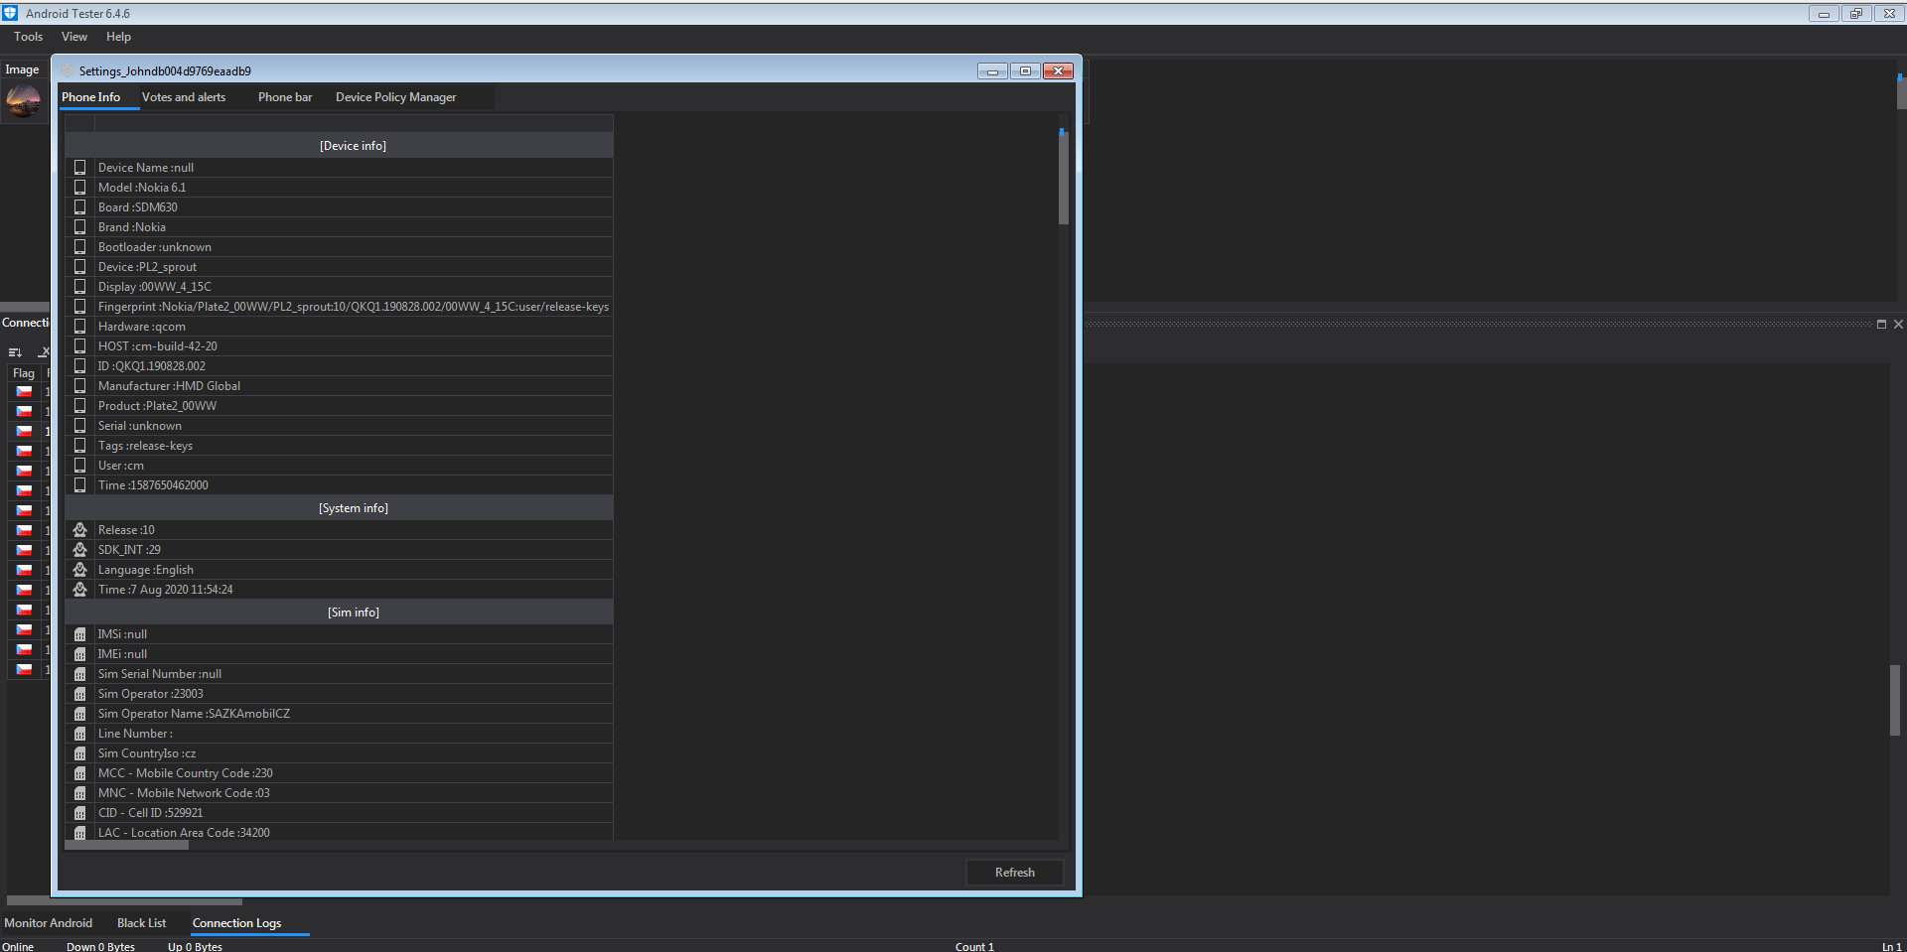Click the phone icon beside Device Name row
Screen dimensions: 1907x952
click(80, 168)
